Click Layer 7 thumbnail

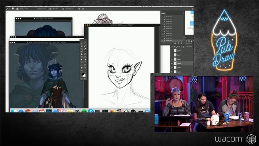click(175, 68)
